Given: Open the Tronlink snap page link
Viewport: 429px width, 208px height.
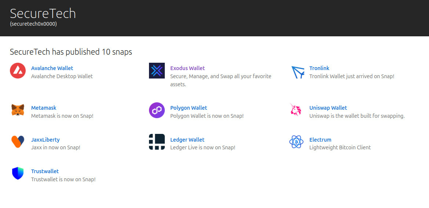Looking at the screenshot, I should (319, 68).
